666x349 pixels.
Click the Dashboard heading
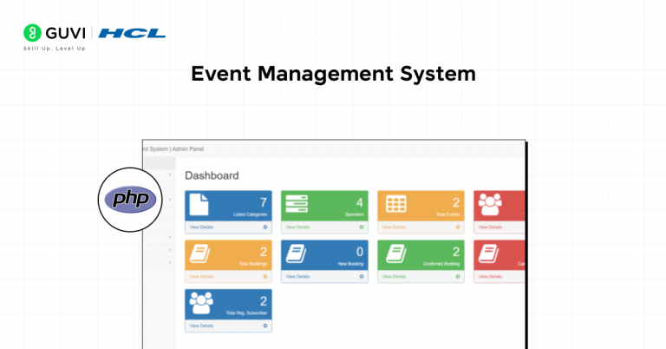point(212,175)
